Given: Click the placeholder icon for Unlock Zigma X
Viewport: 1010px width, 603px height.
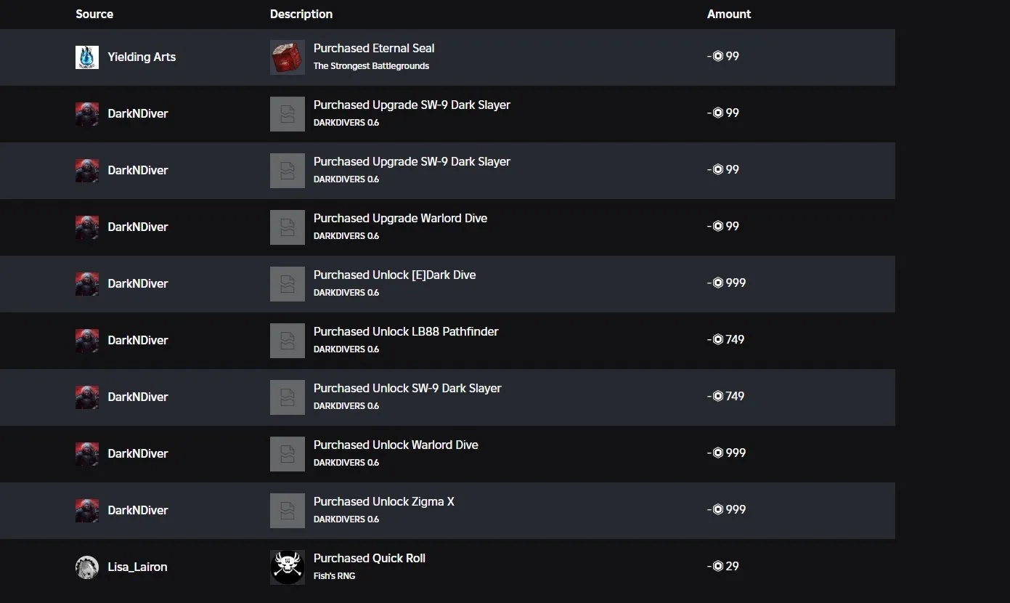Looking at the screenshot, I should 287,510.
